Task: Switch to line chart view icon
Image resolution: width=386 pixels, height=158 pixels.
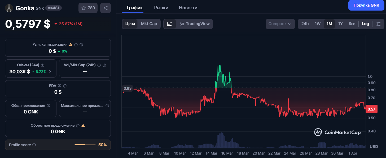Action: pyautogui.click(x=169, y=24)
